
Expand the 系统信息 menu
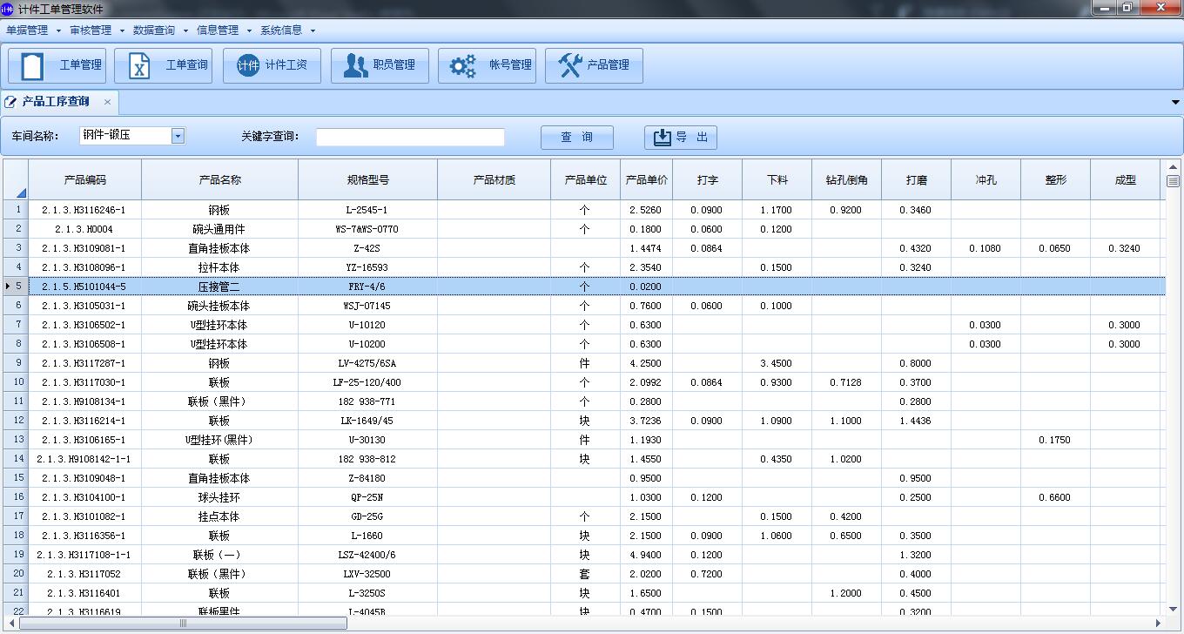pyautogui.click(x=286, y=30)
